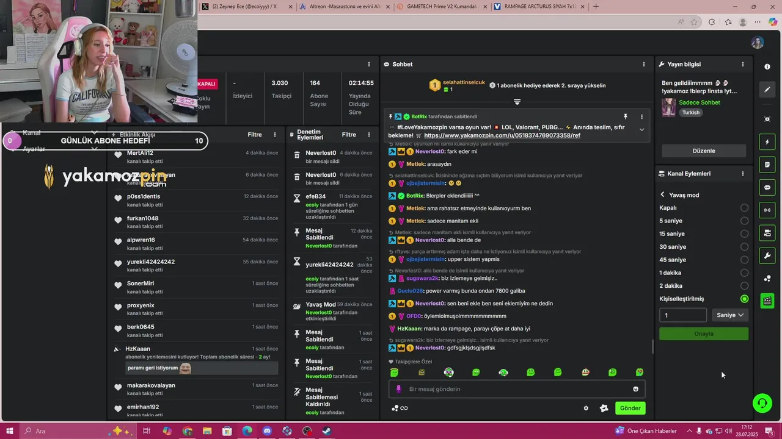Collapse the gift leaderboard expander arrow
The width and height of the screenshot is (782, 439).
517,102
